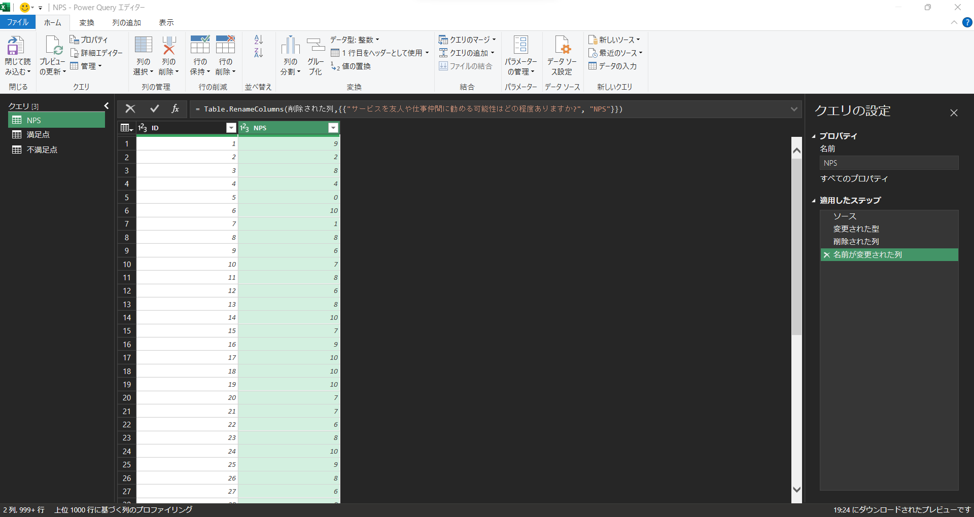
Task: Open Merge Queries (クエリのマージ) dropdown
Action: click(467, 40)
